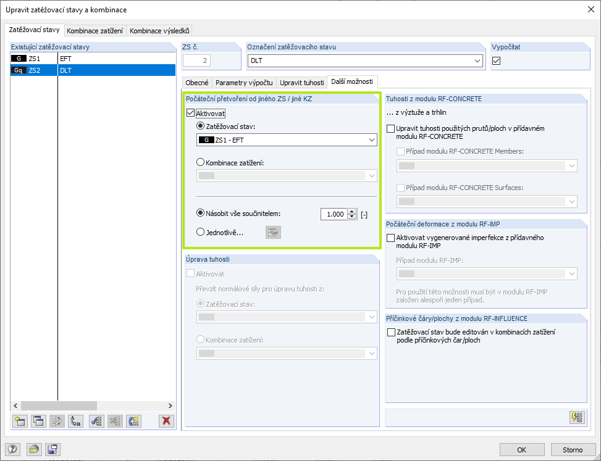601x461 pixels.
Task: Open the Upravit tuhosti tab
Action: tap(301, 82)
